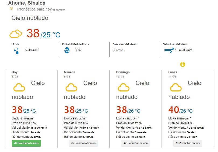Click the Ahome, Sinaloa location title
Viewport: 218px width, 152px height.
coord(27,3)
